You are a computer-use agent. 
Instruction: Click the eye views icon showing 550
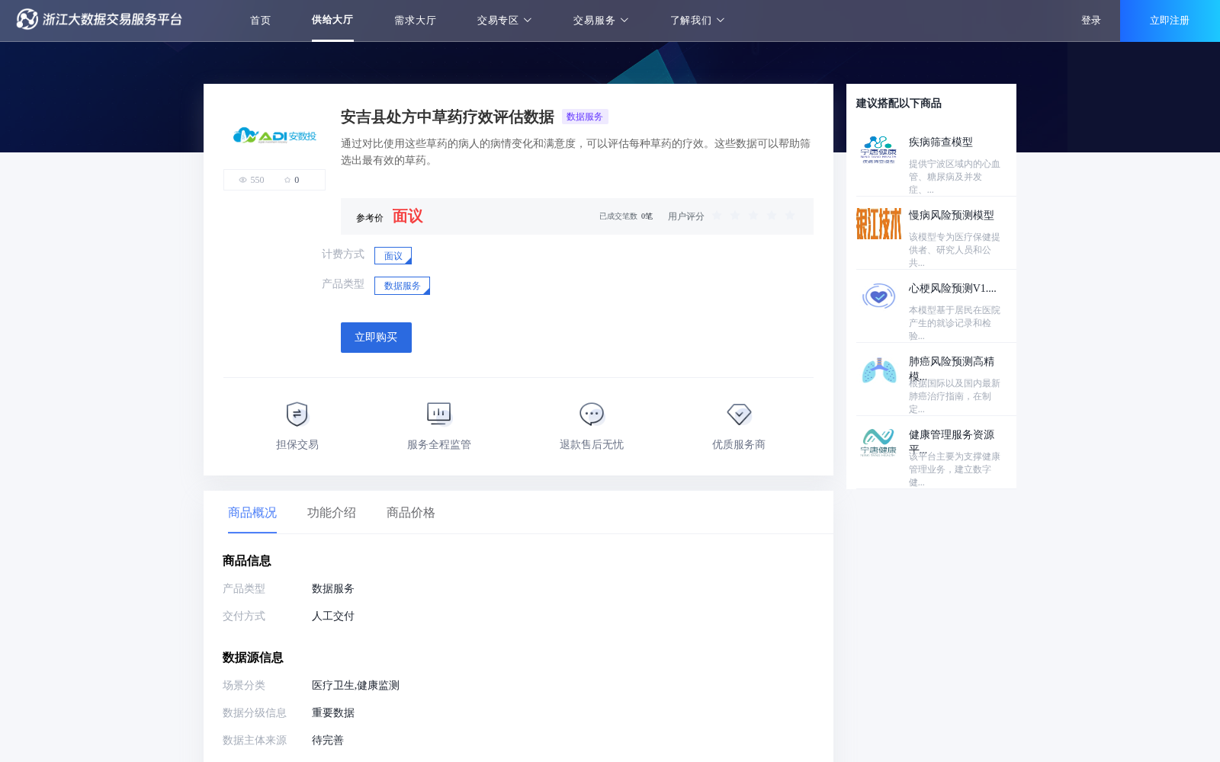(243, 180)
